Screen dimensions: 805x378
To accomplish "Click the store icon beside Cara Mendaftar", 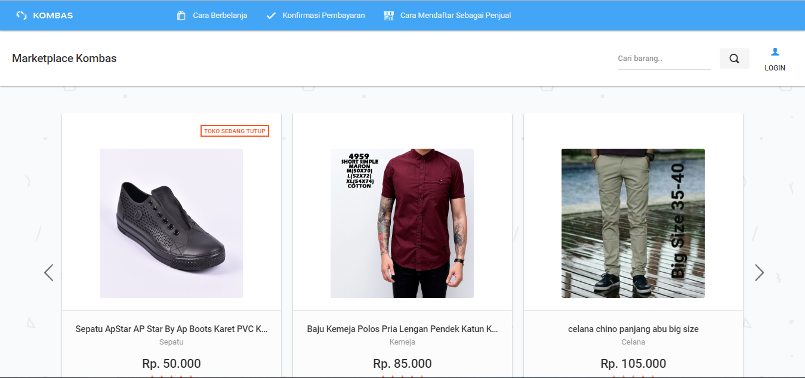I will point(389,16).
